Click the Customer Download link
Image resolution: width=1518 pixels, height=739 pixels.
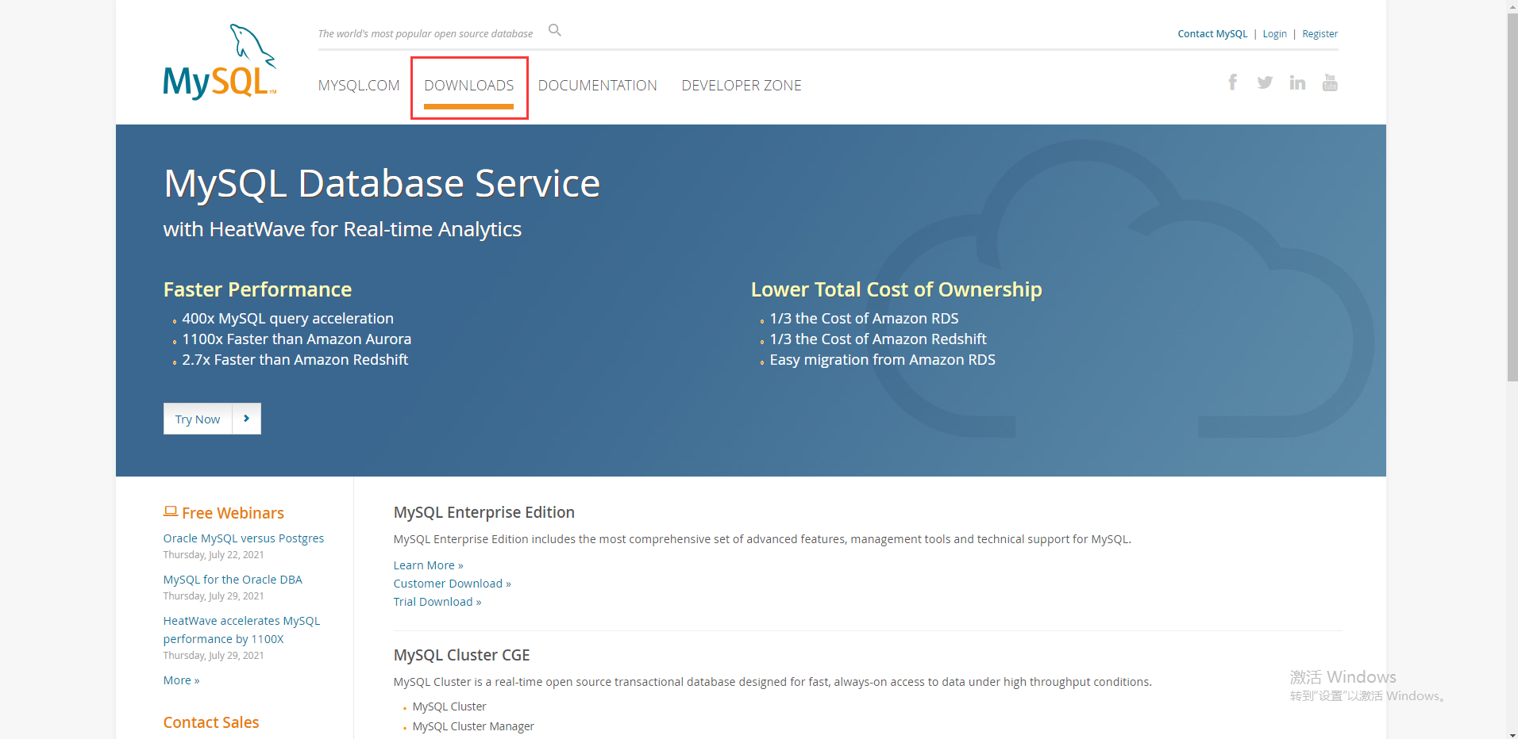[x=453, y=584]
